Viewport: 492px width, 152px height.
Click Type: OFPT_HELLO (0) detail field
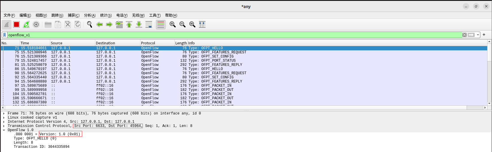click(35, 138)
